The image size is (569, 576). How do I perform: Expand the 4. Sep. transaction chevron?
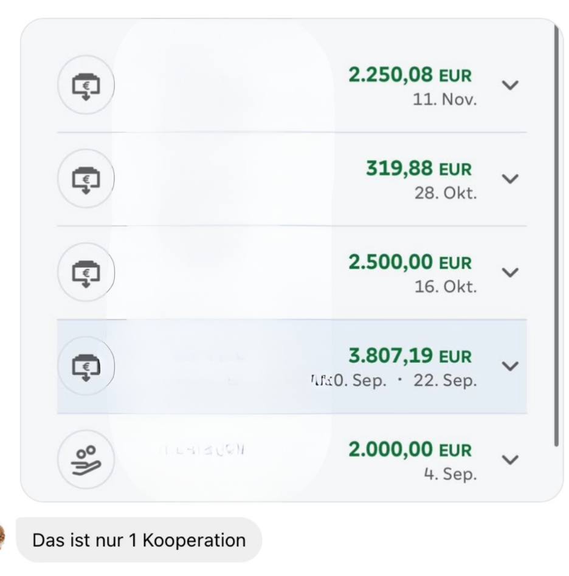point(510,460)
